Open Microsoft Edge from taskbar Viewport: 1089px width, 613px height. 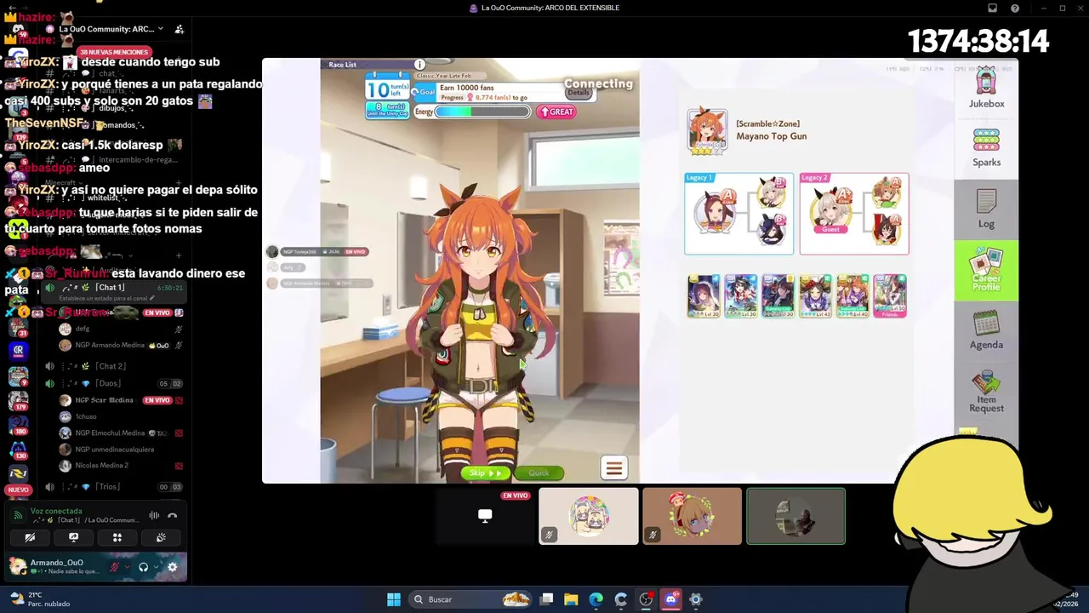(x=596, y=599)
